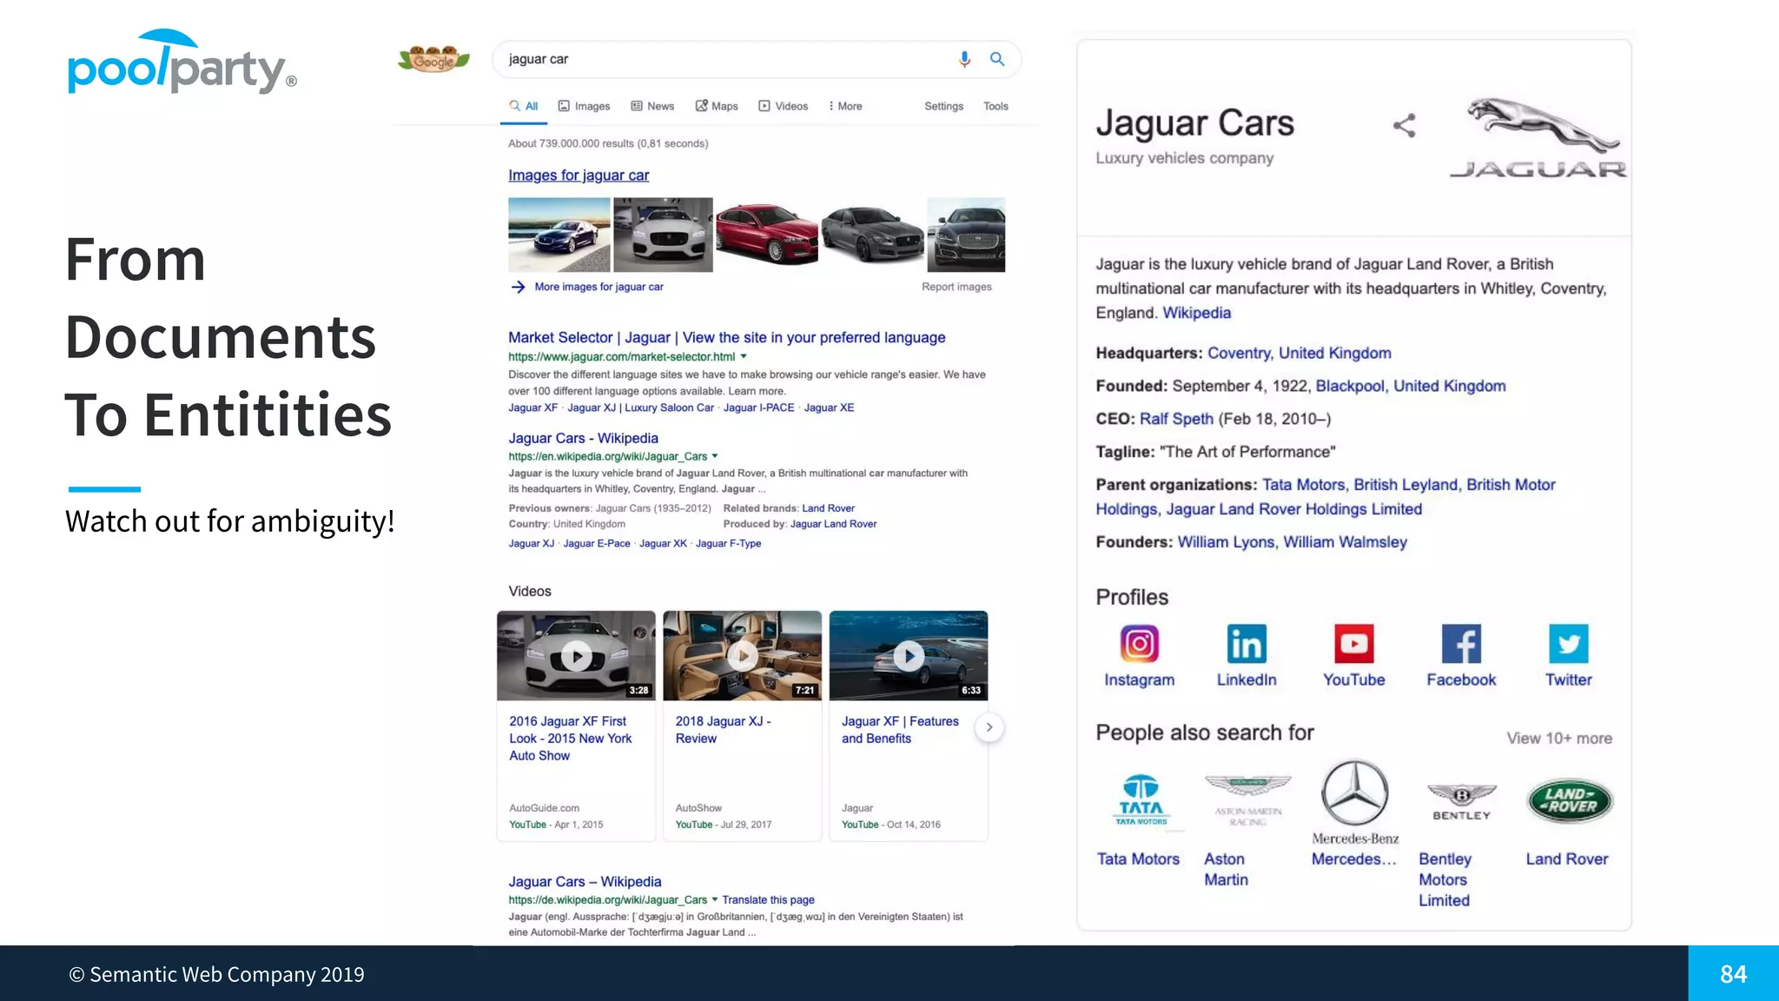Click the magnifier search button icon
The width and height of the screenshot is (1779, 1001).
click(997, 59)
